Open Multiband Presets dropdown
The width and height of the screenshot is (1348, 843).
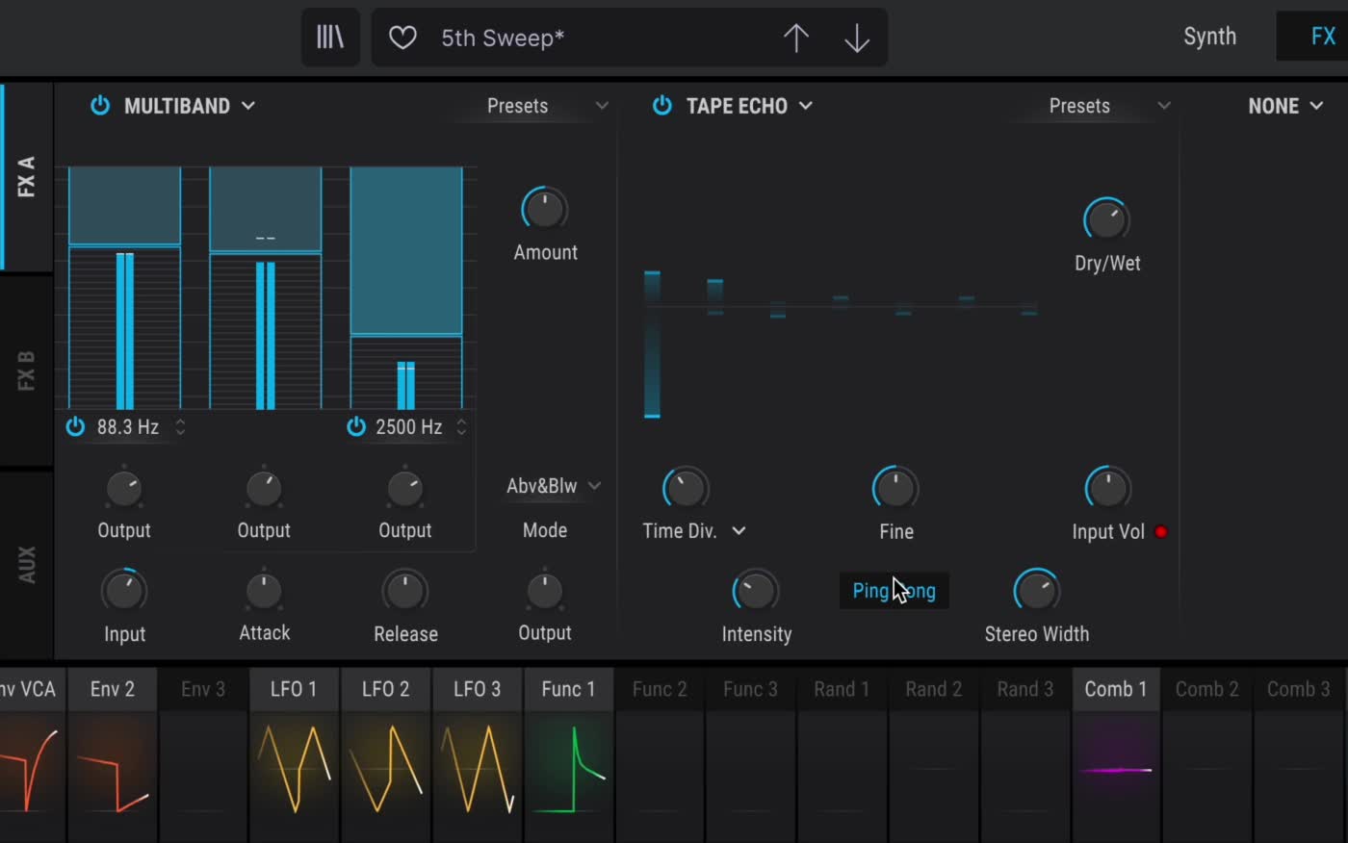[547, 106]
